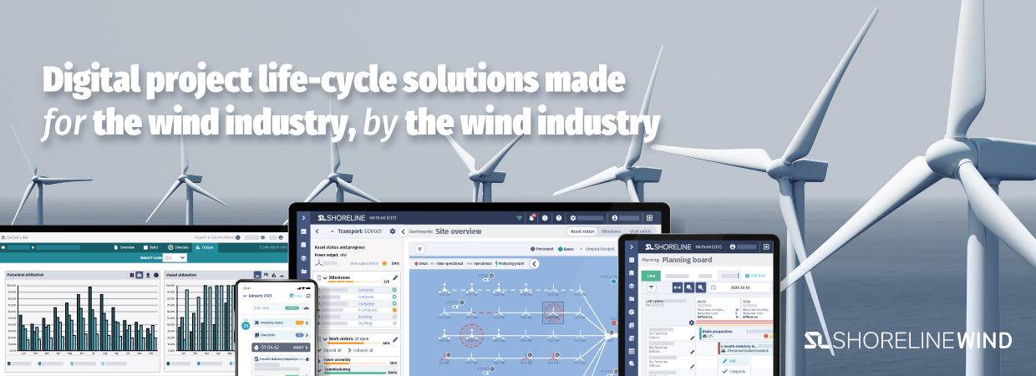1036x376 pixels.
Task: Edit Milestones with pencil icon
Action: click(x=395, y=277)
